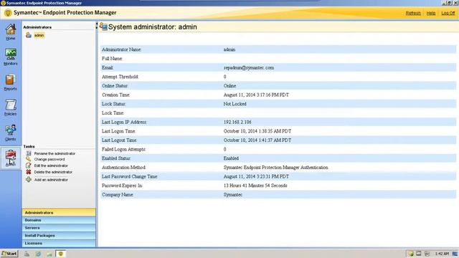Click the email value sepadmin@symantec.com
459x258 pixels.
[x=249, y=67]
